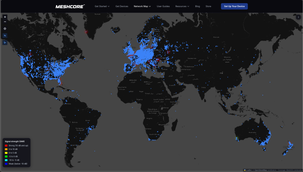Click the orange 5 to 10 dB swatch
The image size is (303, 172).
pyautogui.click(x=6, y=149)
